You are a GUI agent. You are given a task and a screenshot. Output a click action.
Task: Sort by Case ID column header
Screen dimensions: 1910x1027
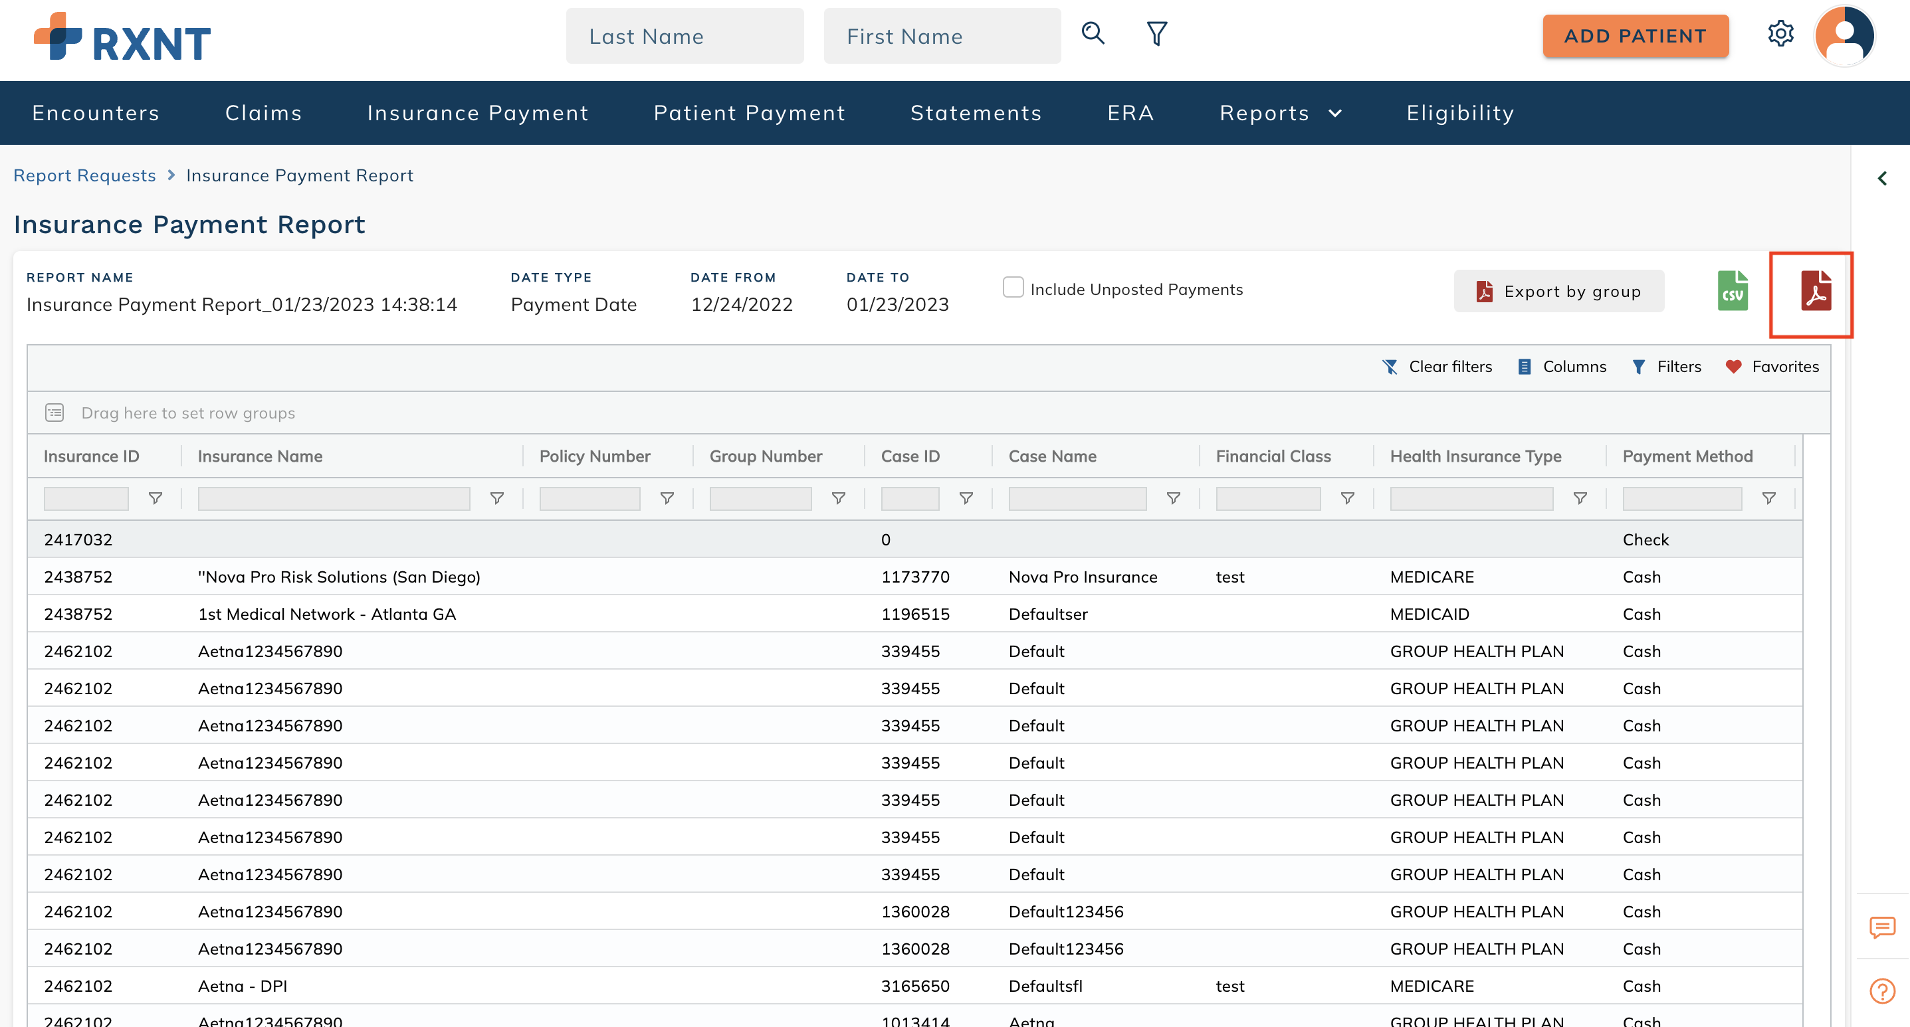pos(910,456)
